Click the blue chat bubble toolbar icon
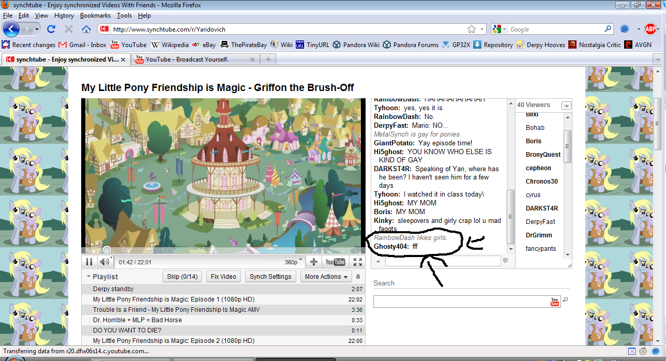This screenshot has height=361, width=666. 624,29
